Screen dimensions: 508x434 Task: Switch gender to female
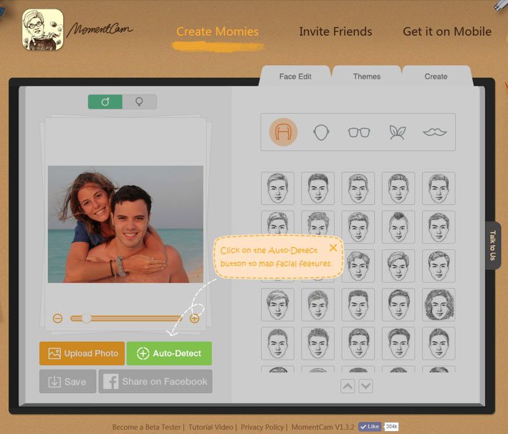(140, 102)
